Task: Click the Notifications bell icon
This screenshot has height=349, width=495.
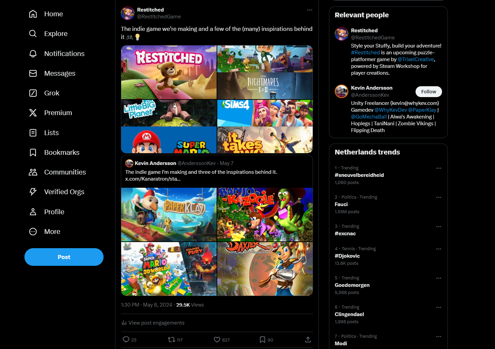Action: pyautogui.click(x=33, y=54)
